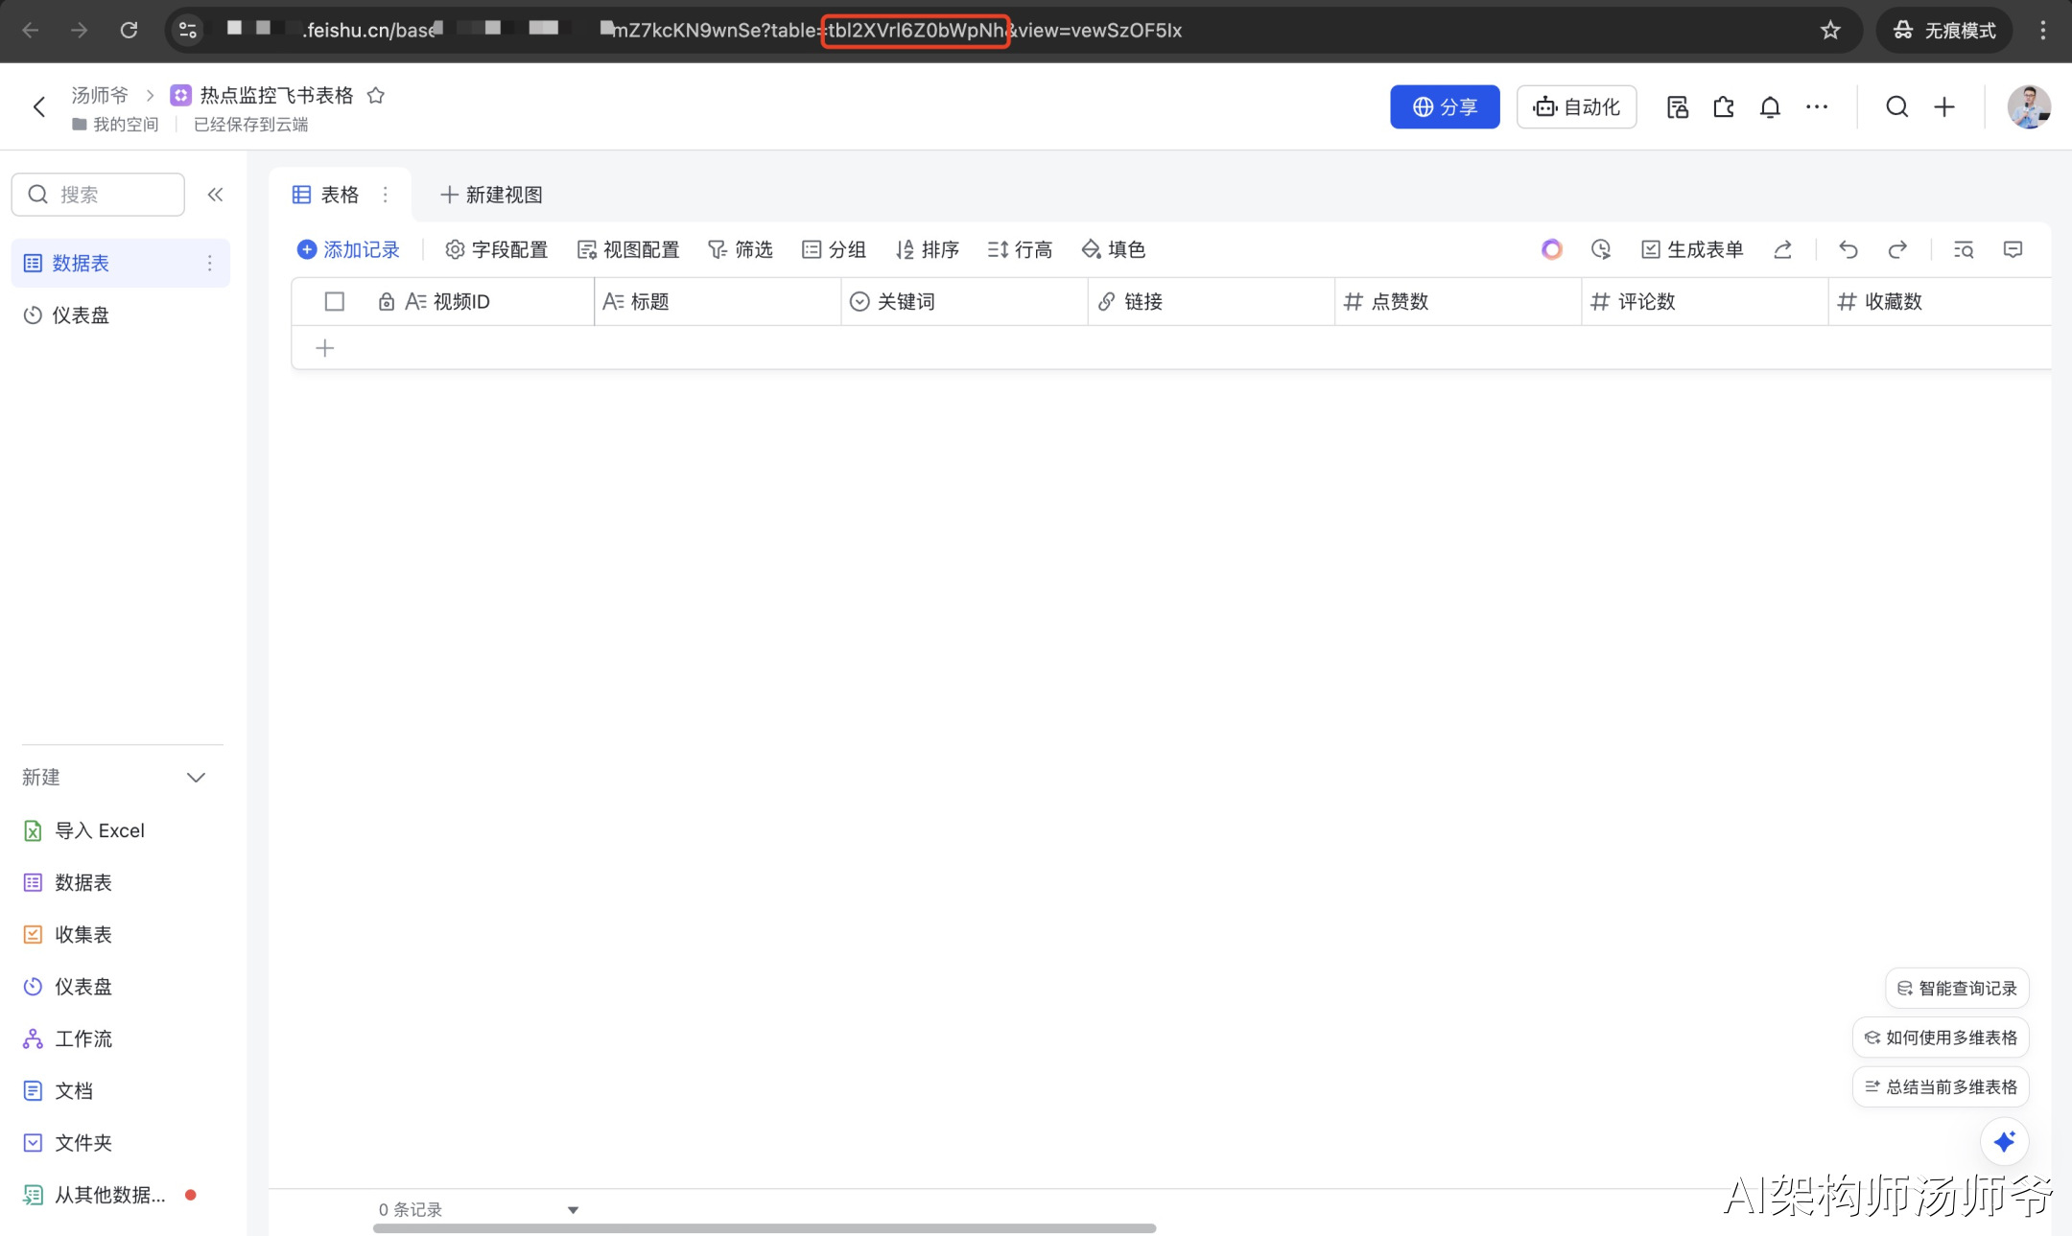The width and height of the screenshot is (2072, 1236).
Task: Click 添加记录 to add a record
Action: (348, 249)
